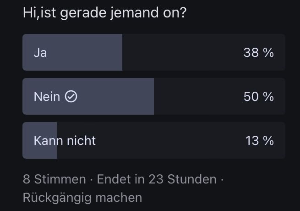Click the unfilled dark area of Nein bar

[197, 96]
